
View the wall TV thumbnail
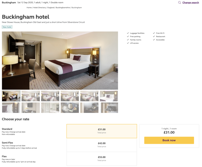point(31,108)
